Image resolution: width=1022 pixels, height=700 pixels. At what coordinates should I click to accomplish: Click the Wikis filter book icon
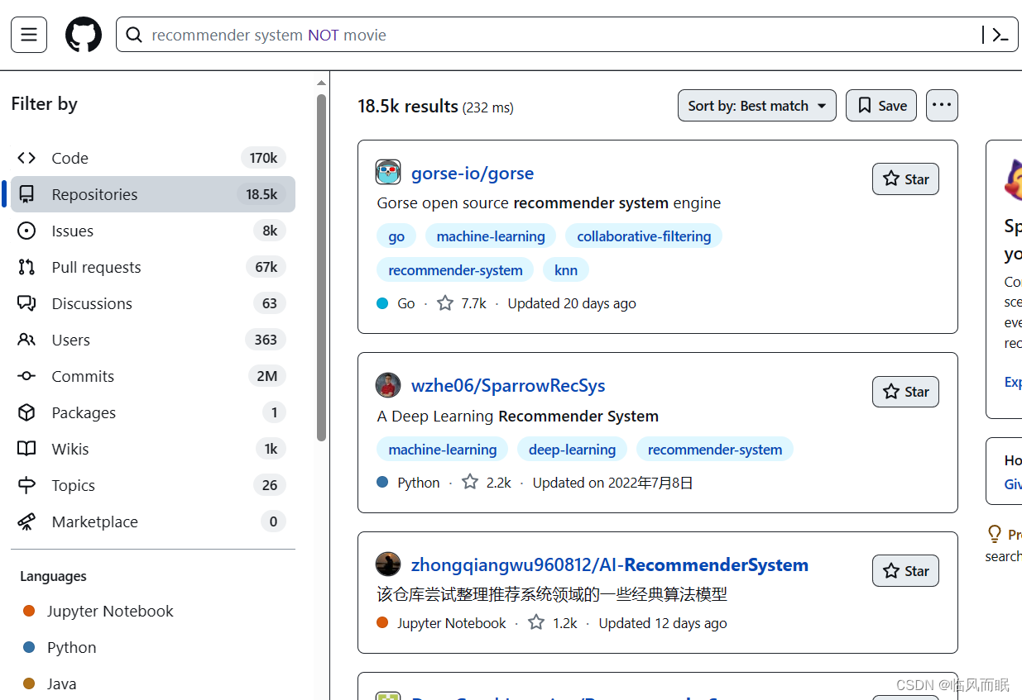point(26,449)
